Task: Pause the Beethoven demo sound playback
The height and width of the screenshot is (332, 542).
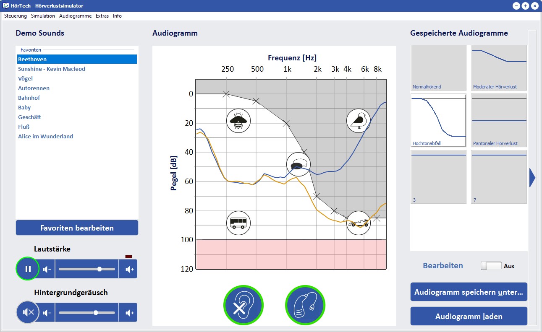Action: click(x=28, y=269)
